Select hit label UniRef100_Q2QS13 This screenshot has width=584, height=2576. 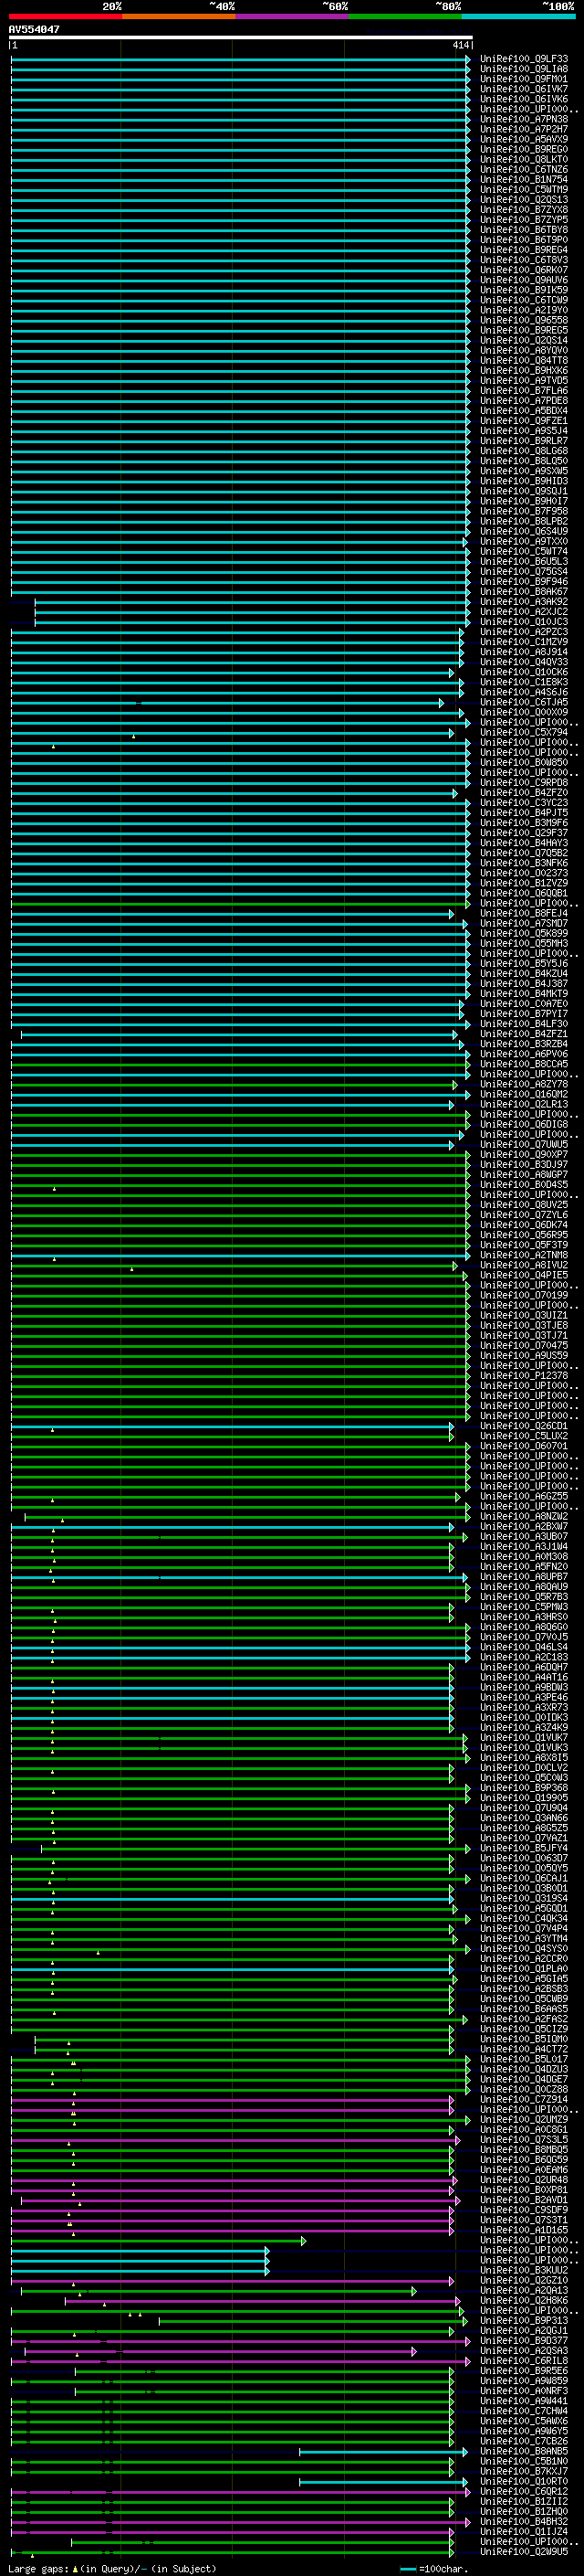[x=523, y=200]
